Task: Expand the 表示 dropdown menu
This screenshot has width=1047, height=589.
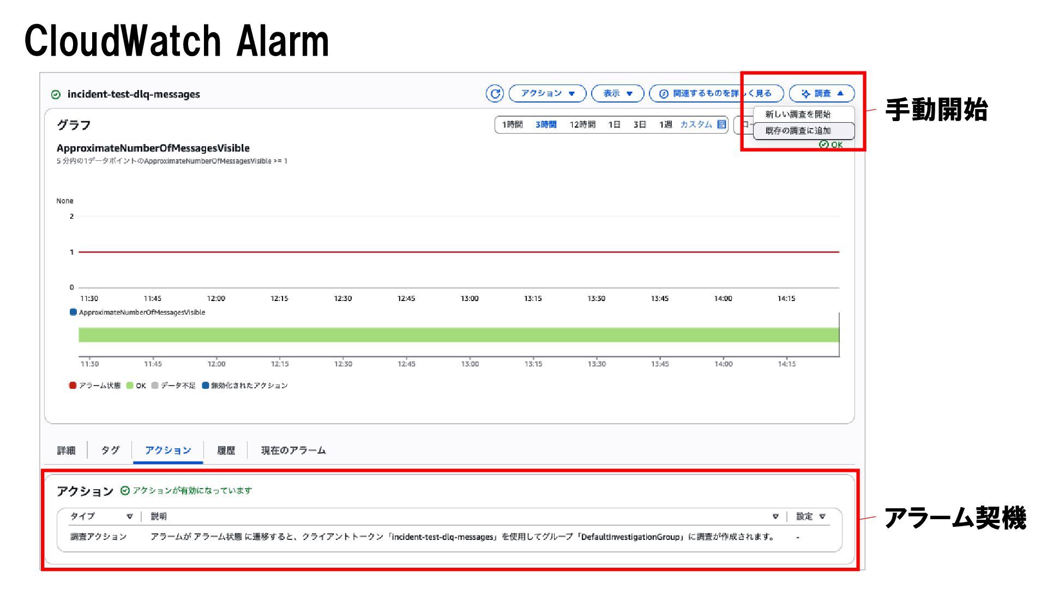Action: click(617, 94)
